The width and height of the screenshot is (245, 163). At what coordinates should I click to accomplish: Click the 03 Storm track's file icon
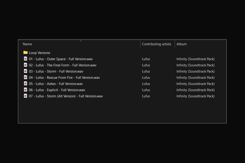[x=26, y=71]
